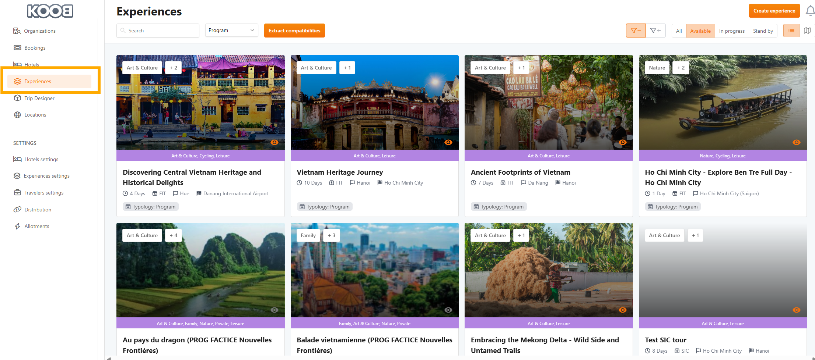Open Organizations in the sidebar
Viewport: 815px width, 360px height.
click(40, 31)
